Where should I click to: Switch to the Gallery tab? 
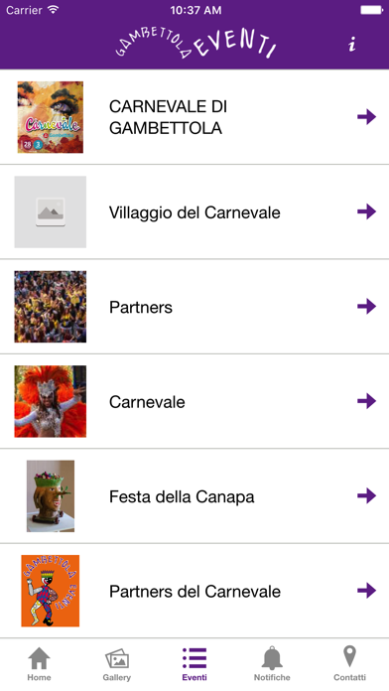pos(117,664)
